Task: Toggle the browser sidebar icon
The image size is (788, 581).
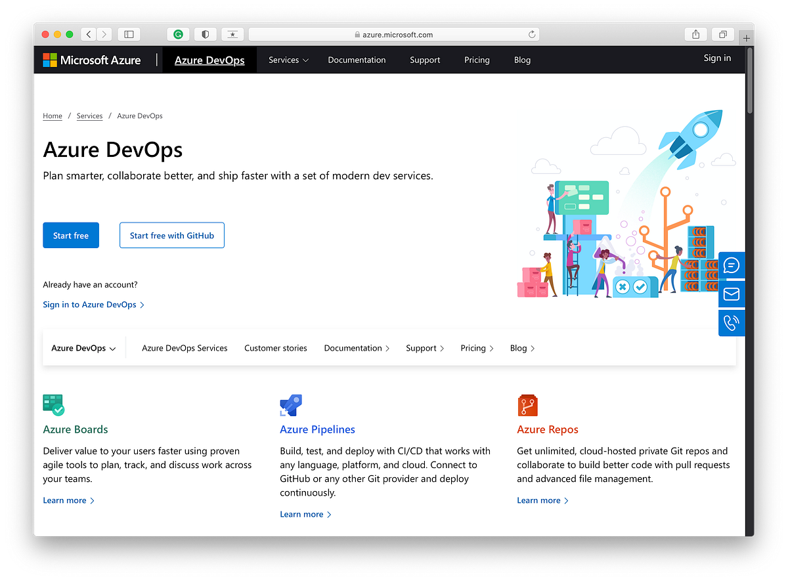Action: pos(129,34)
